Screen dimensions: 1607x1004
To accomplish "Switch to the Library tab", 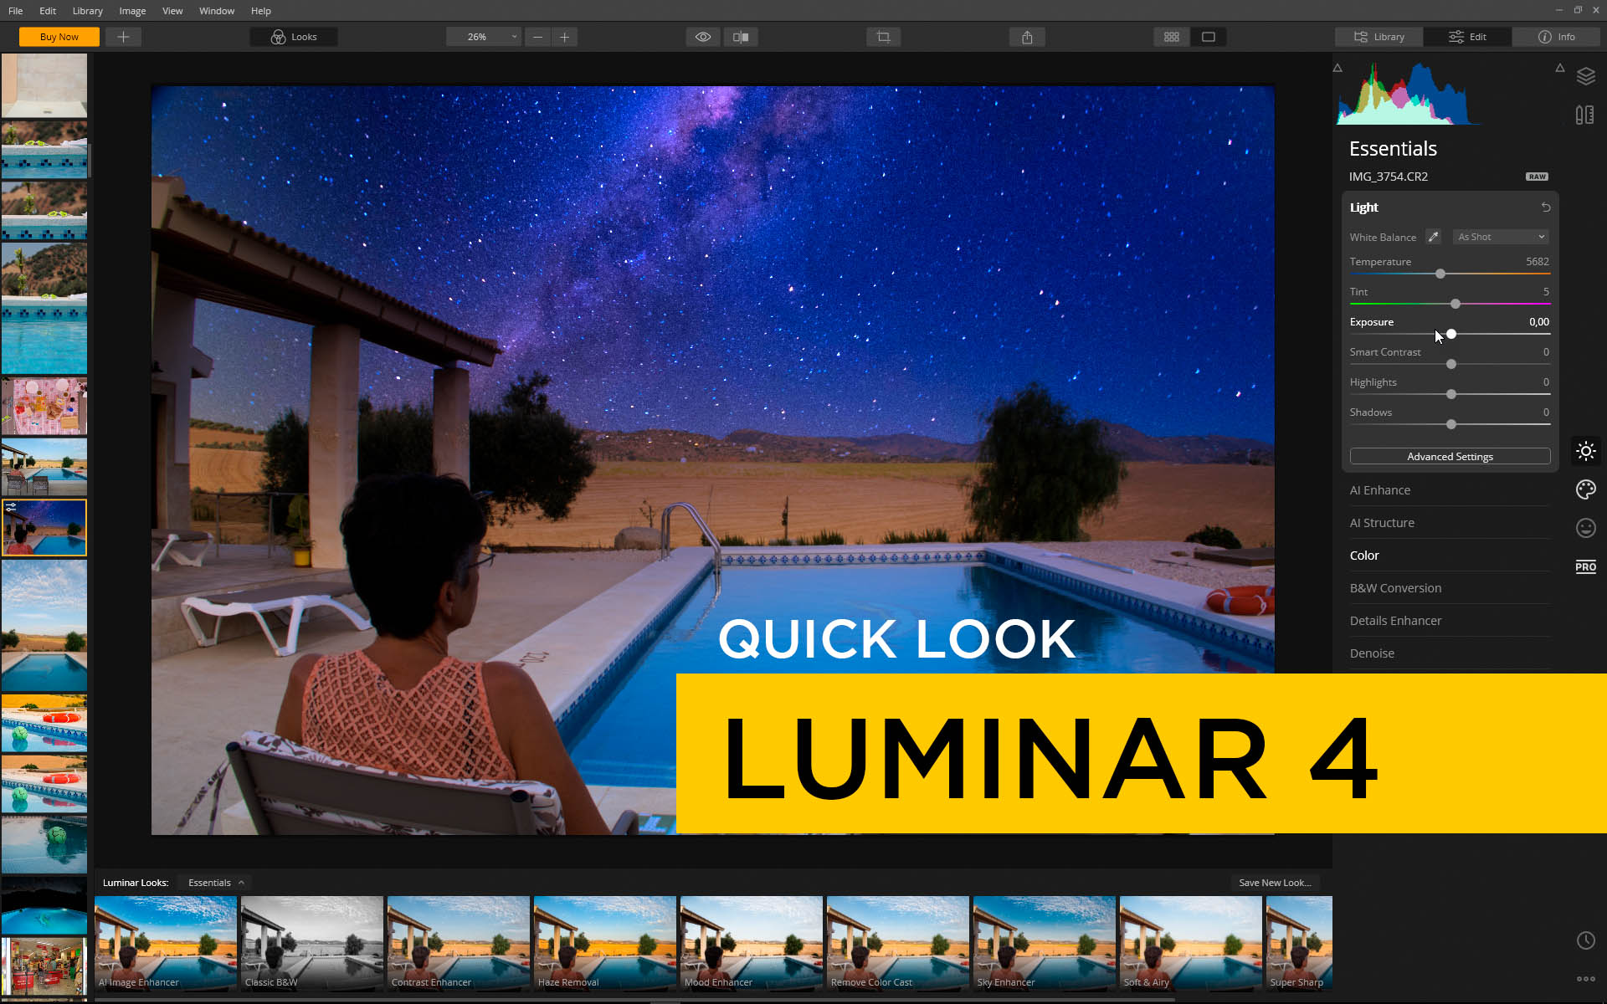I will 1378,37.
